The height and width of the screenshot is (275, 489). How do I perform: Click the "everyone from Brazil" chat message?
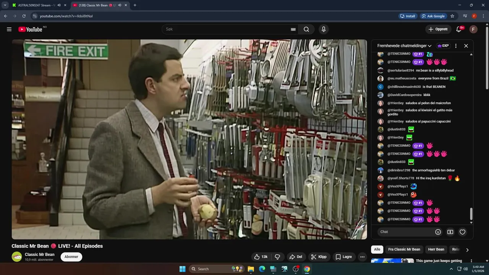(x=433, y=78)
